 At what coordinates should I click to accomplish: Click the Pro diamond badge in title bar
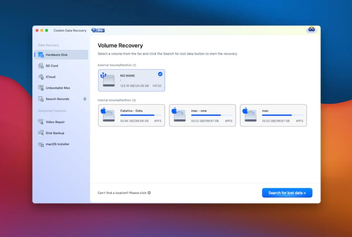click(98, 30)
